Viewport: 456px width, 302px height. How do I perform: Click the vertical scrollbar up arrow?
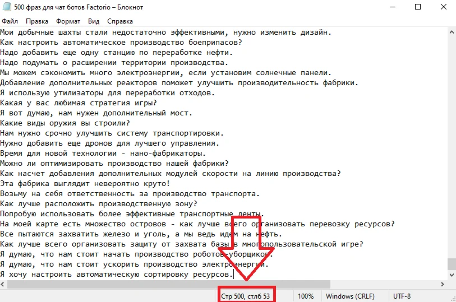coord(452,32)
